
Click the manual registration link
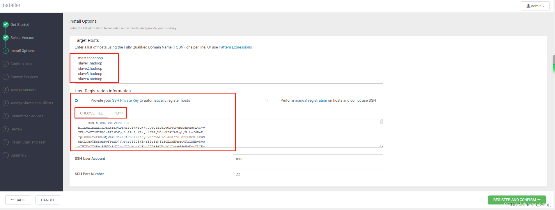(x=311, y=100)
